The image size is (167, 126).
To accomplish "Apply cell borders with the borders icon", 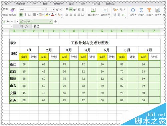I will 35,15.
